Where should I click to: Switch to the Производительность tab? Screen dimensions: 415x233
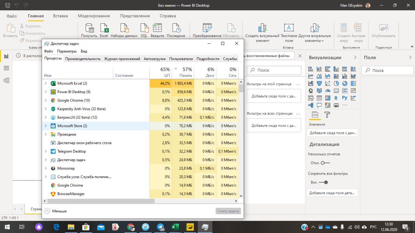[x=83, y=59]
